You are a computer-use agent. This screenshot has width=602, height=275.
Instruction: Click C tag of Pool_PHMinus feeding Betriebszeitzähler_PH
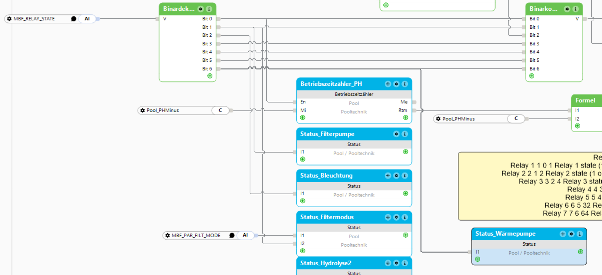tap(220, 110)
